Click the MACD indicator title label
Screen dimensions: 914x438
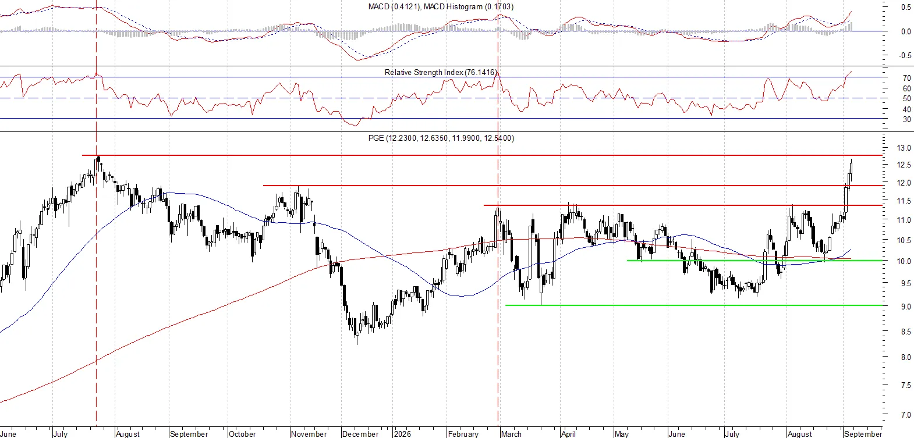coord(441,6)
